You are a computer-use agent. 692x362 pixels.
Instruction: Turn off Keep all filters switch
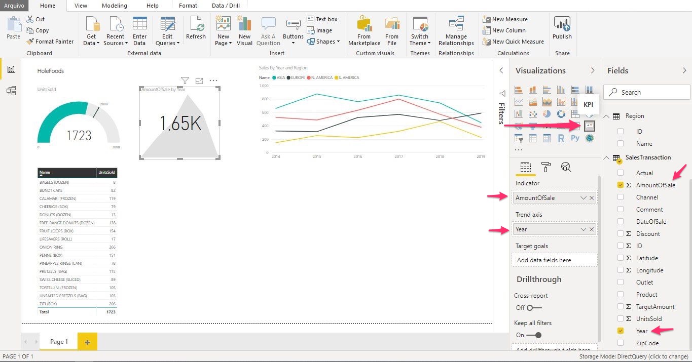tap(534, 335)
